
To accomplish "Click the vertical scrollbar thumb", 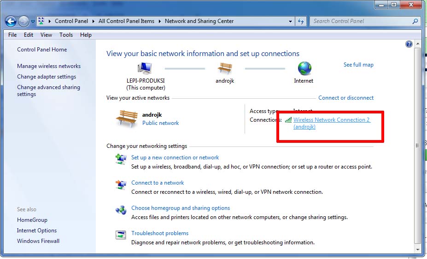I will coord(418,146).
